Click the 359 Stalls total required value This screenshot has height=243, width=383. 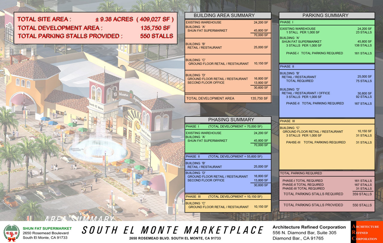click(x=363, y=194)
